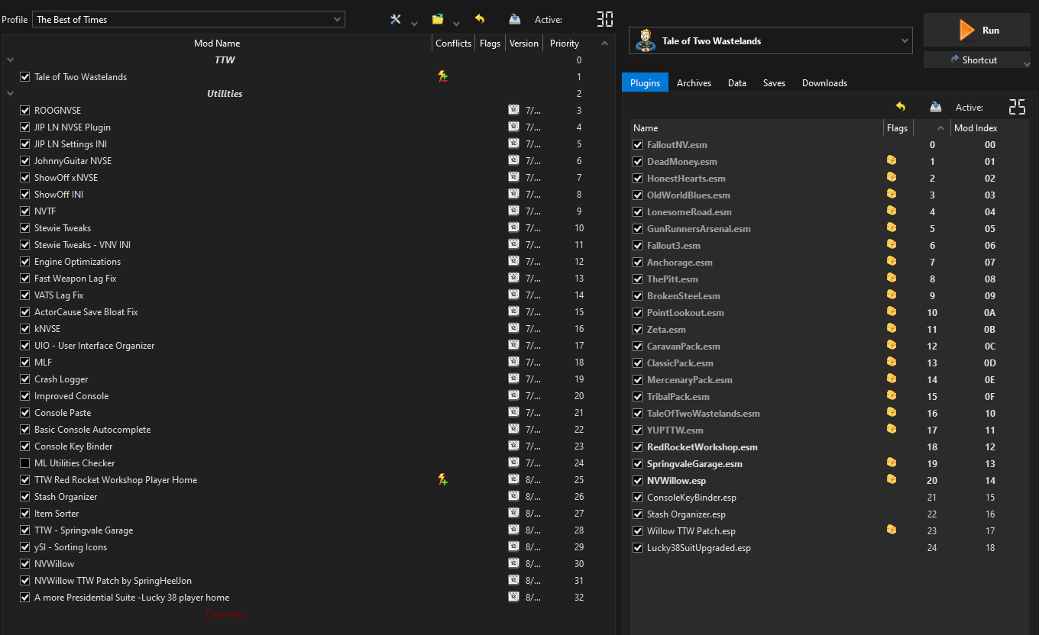Screen dimensions: 1039x635
Task: Uncheck the ySI - Sorting Icons mod
Action: (25, 547)
